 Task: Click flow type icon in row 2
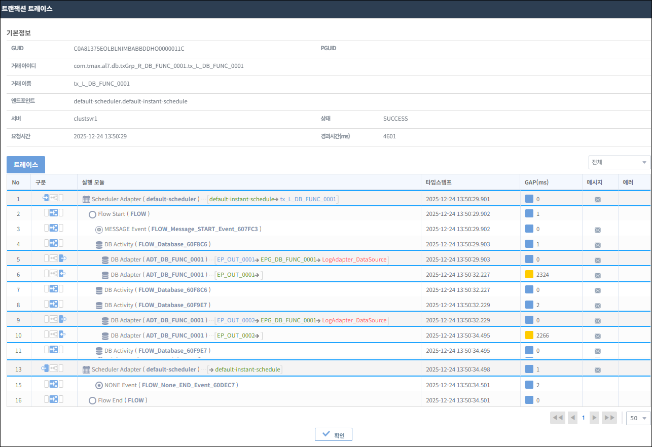(x=53, y=213)
